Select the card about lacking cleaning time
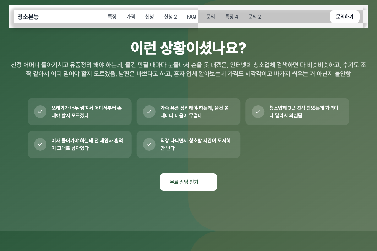 point(188,144)
